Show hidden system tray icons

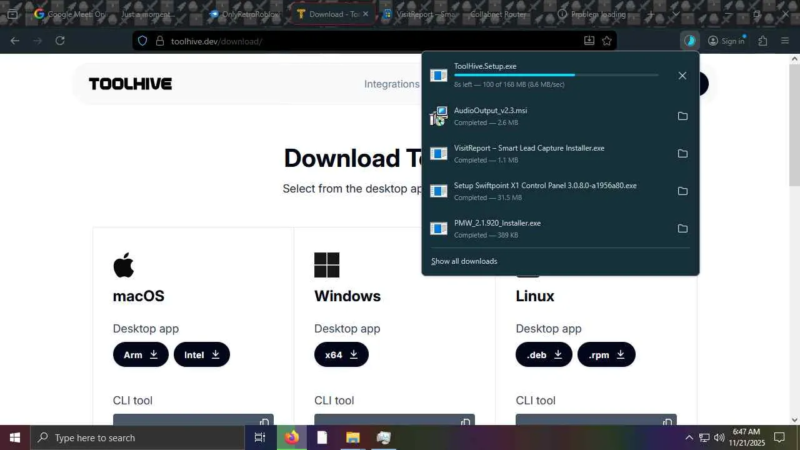(689, 437)
